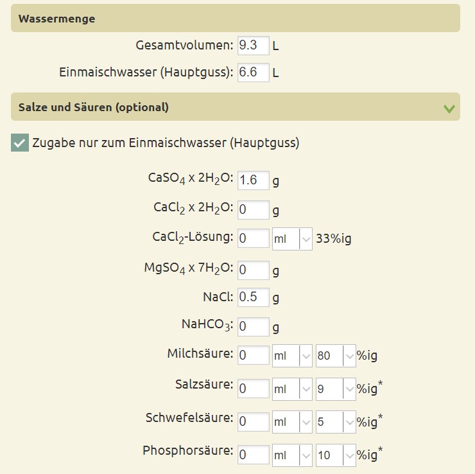Screen dimensions: 475x474
Task: Click the Einmaischwasser (Hauptguss) input field
Action: (x=253, y=73)
